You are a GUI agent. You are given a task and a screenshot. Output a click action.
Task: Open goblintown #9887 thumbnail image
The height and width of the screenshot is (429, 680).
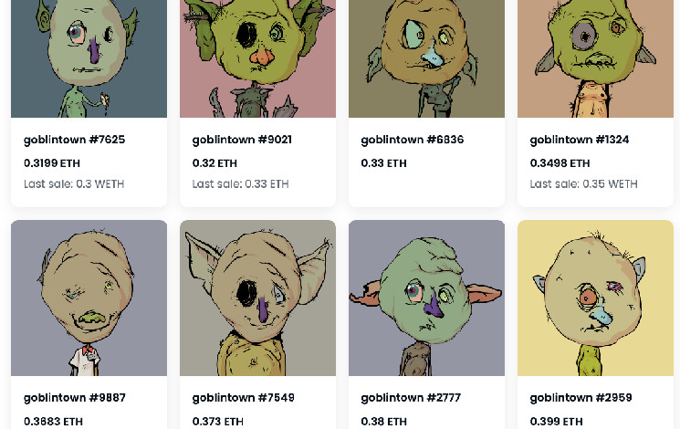click(89, 298)
